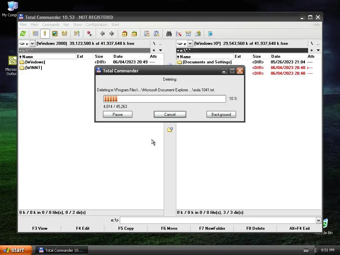Open the Files menu
This screenshot has height=255, width=340.
click(x=23, y=25)
